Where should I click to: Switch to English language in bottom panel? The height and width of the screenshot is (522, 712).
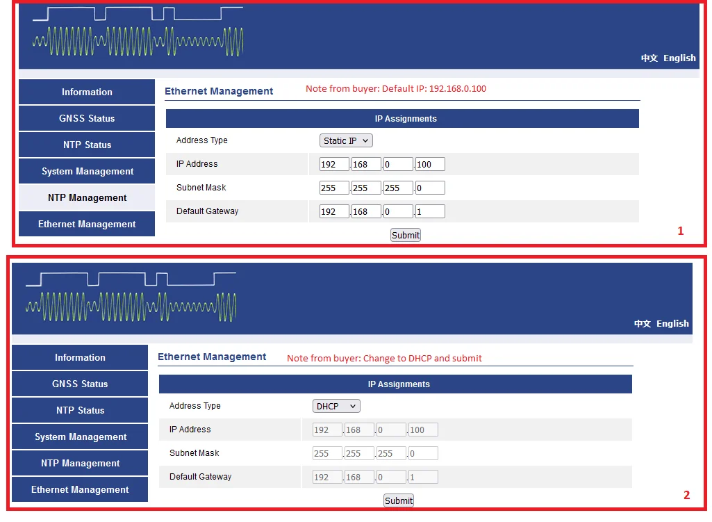tap(672, 323)
